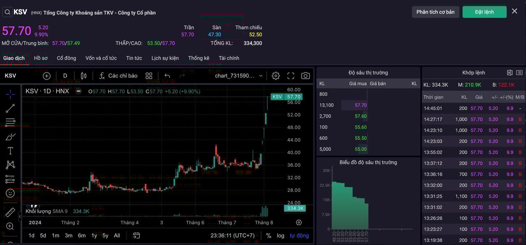Select the ruler measure tool
526x245 pixels.
point(10,213)
